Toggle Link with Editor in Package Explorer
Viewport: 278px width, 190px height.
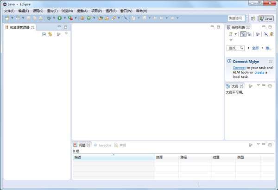(x=50, y=34)
